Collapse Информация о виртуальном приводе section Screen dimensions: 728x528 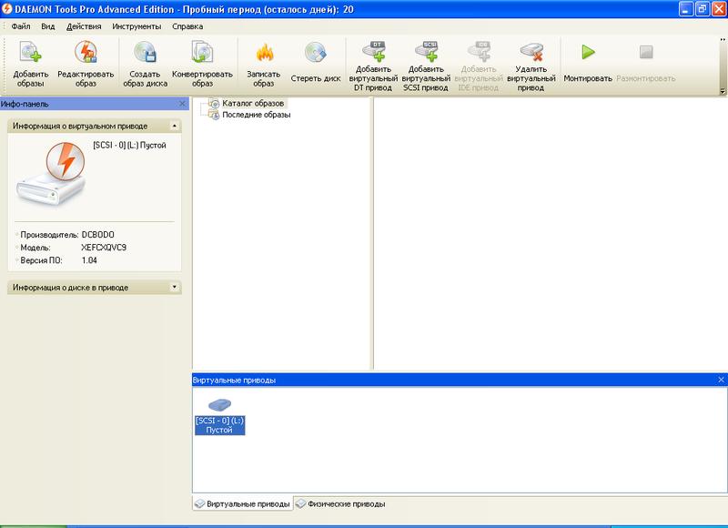[x=174, y=125]
